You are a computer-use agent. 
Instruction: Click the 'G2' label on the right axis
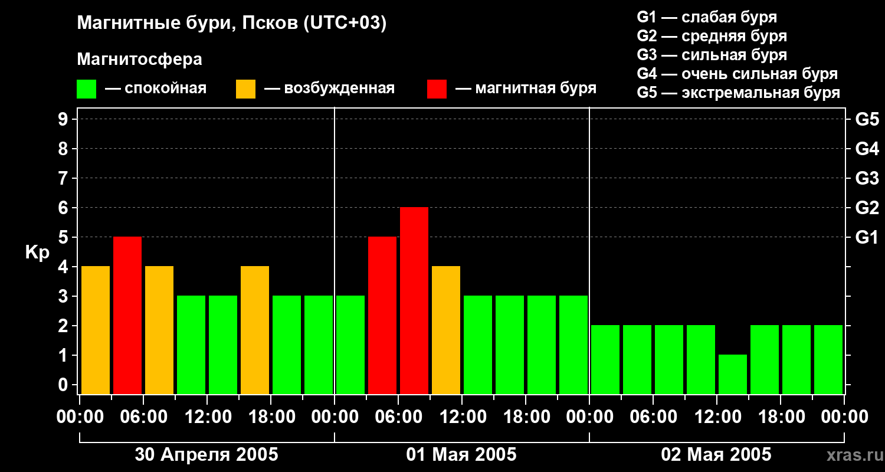coord(867,208)
